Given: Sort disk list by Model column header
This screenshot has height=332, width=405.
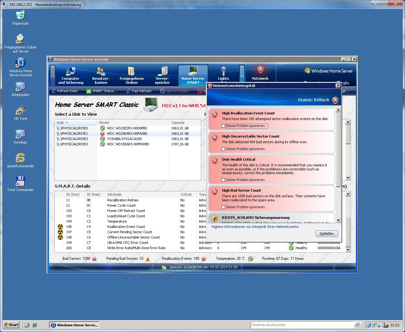Looking at the screenshot, I should point(133,123).
